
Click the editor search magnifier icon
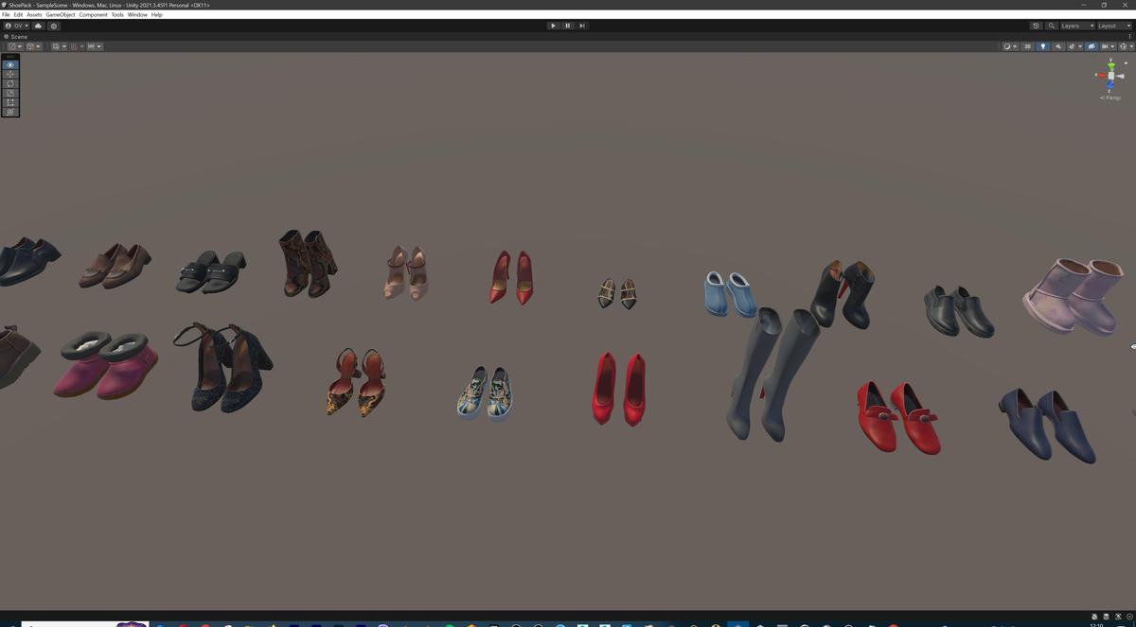1051,26
